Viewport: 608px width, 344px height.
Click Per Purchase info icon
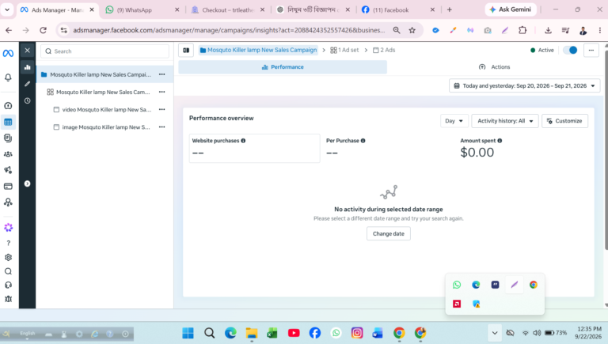[x=363, y=141]
